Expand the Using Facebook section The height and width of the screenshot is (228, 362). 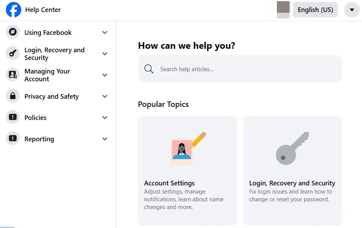104,33
